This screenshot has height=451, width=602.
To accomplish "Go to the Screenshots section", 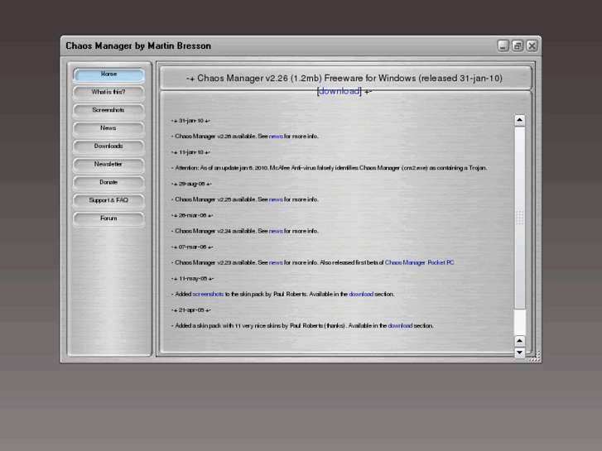I will (108, 111).
